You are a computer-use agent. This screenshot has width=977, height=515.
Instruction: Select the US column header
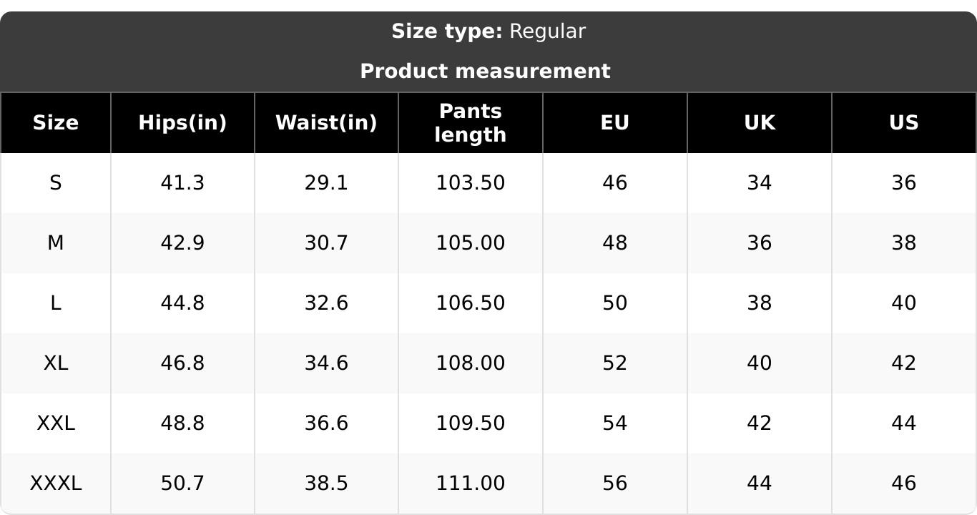[904, 123]
